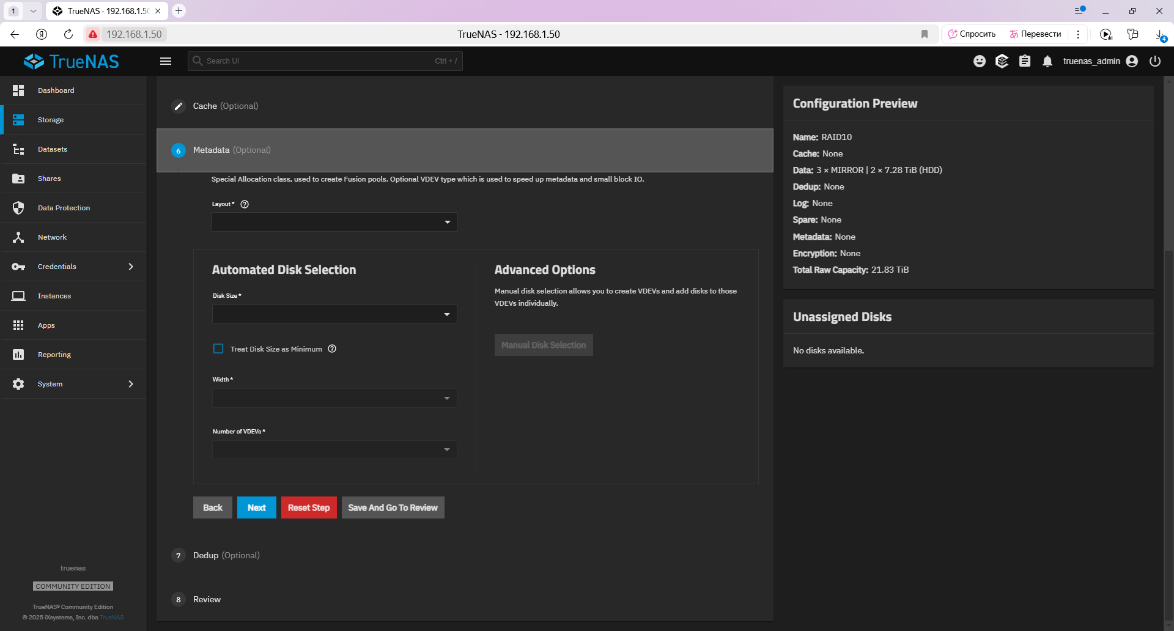Open the Reporting chart icon
The height and width of the screenshot is (631, 1174).
click(18, 355)
